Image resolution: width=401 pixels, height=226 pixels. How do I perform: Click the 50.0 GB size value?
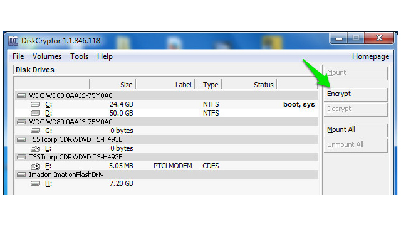tap(121, 113)
